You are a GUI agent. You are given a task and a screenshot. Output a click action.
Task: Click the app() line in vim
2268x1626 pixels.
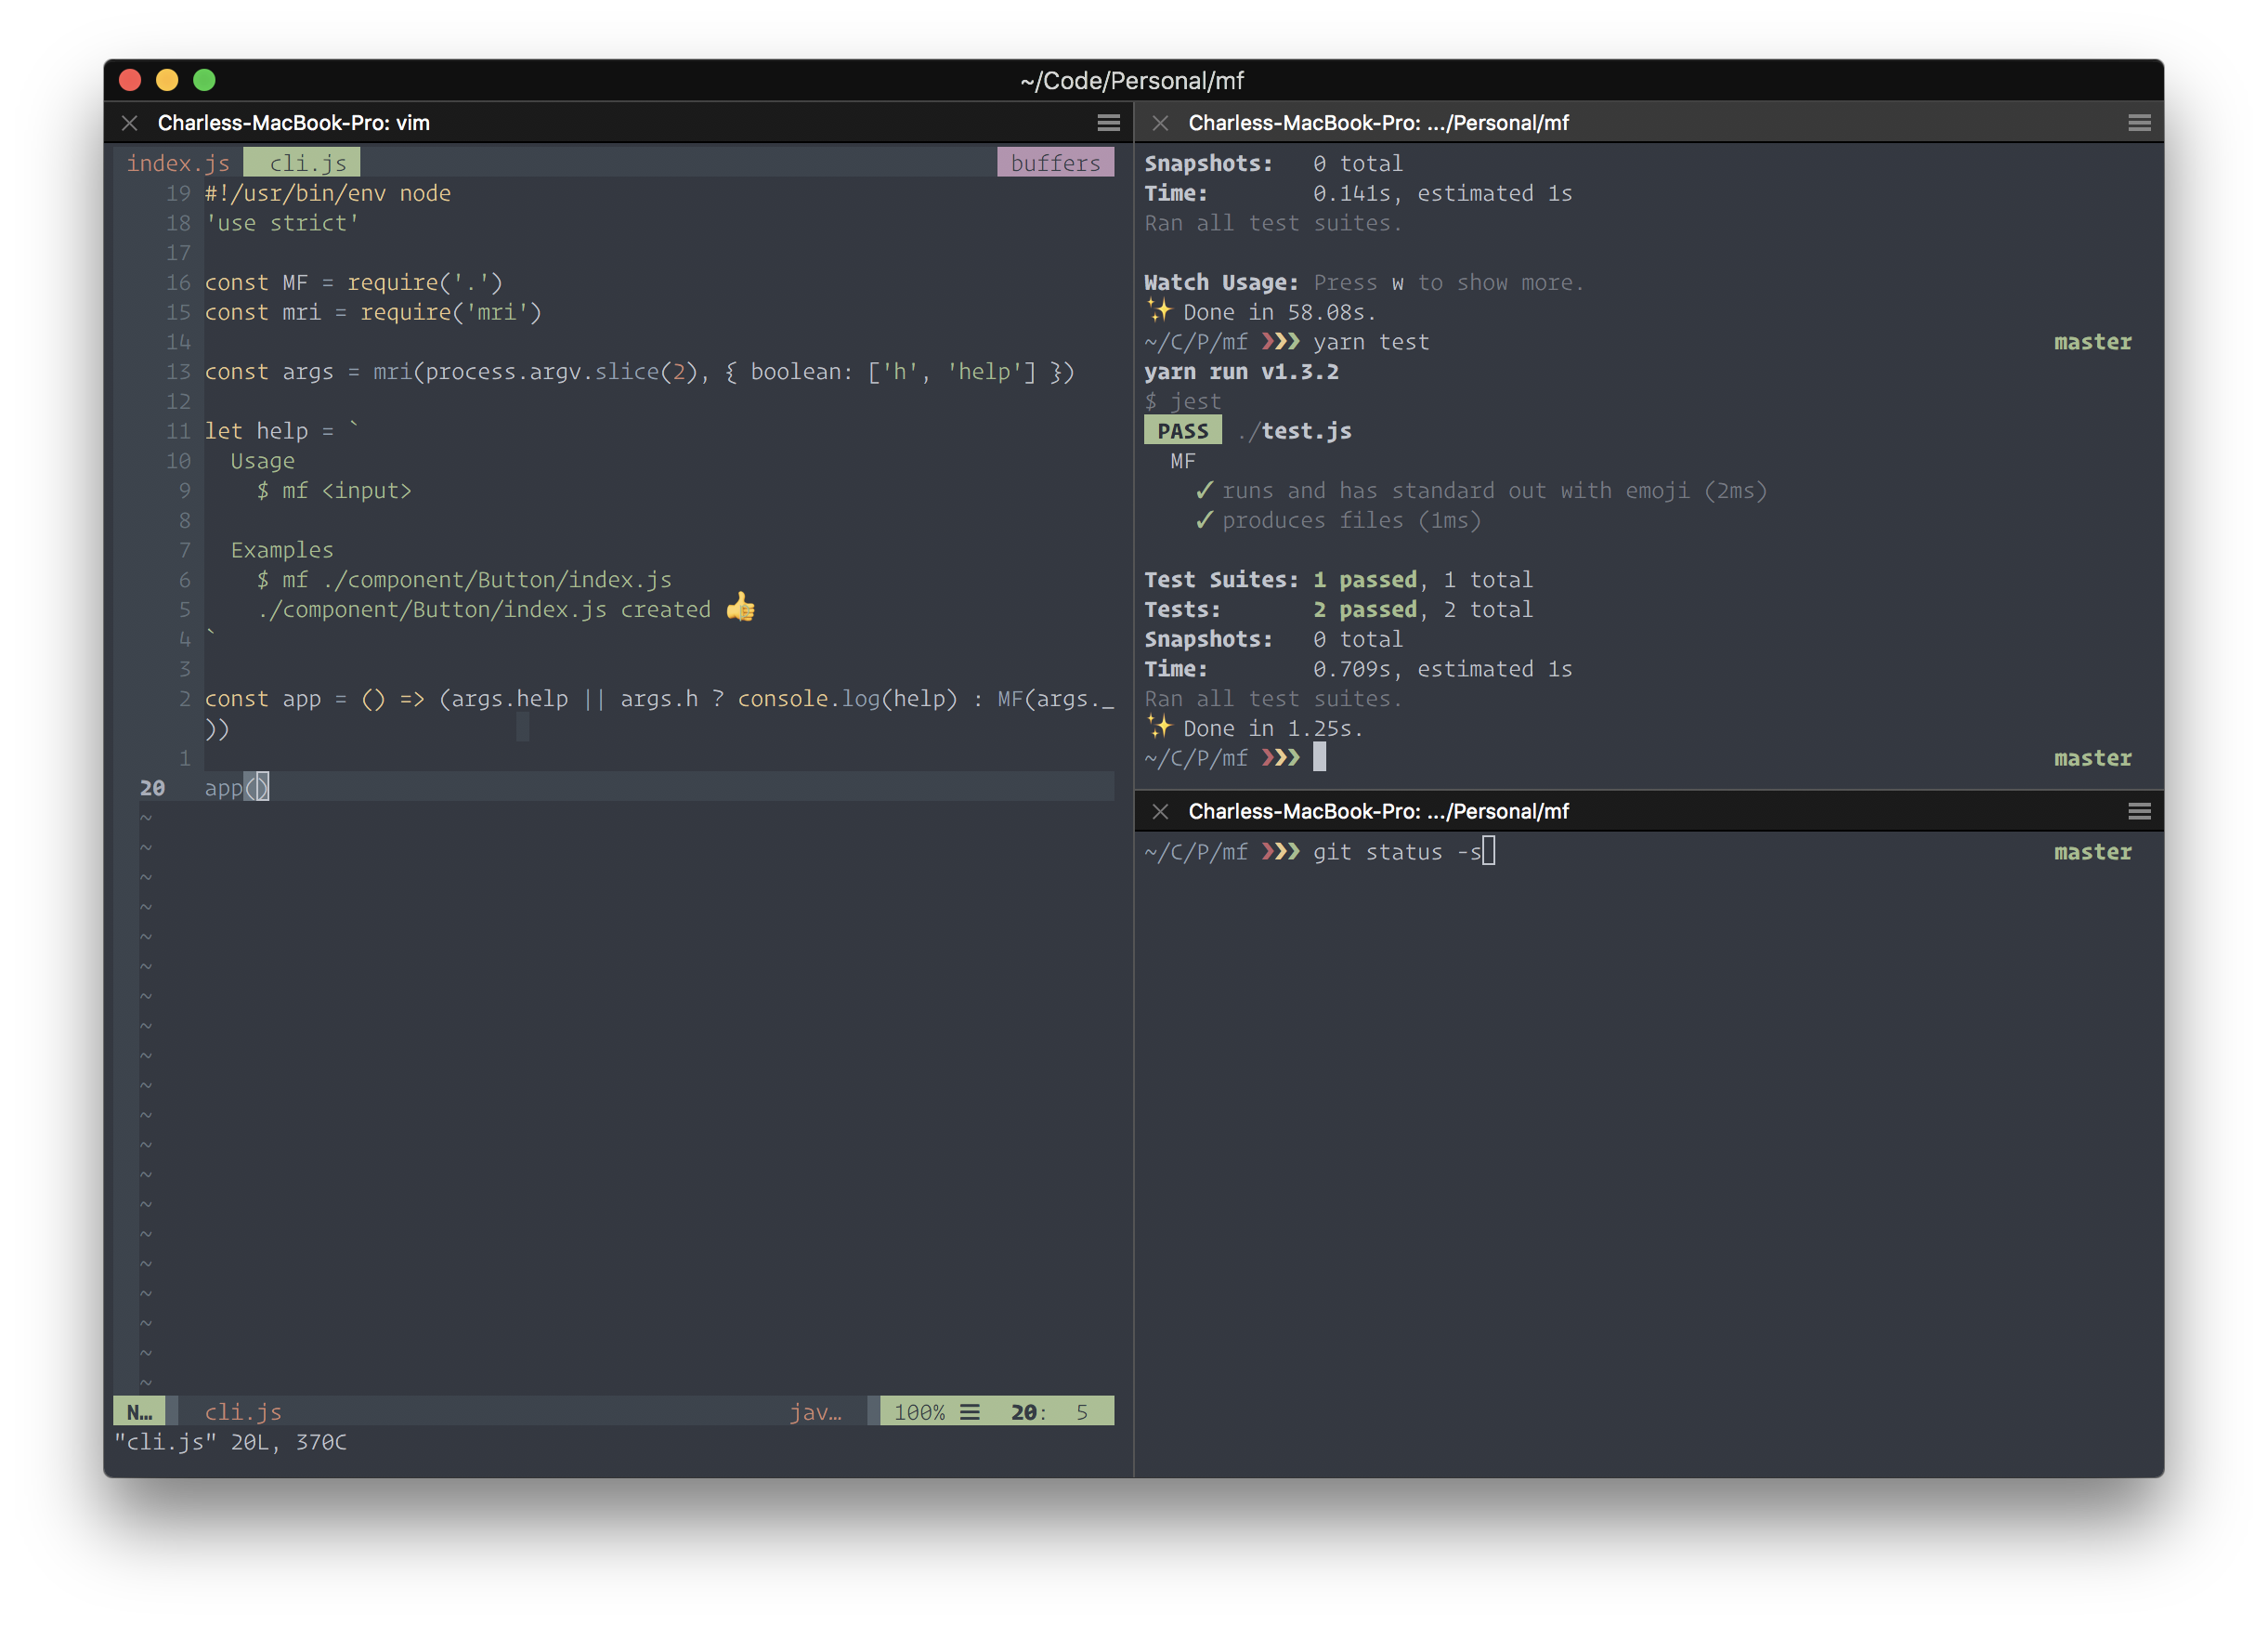point(236,789)
